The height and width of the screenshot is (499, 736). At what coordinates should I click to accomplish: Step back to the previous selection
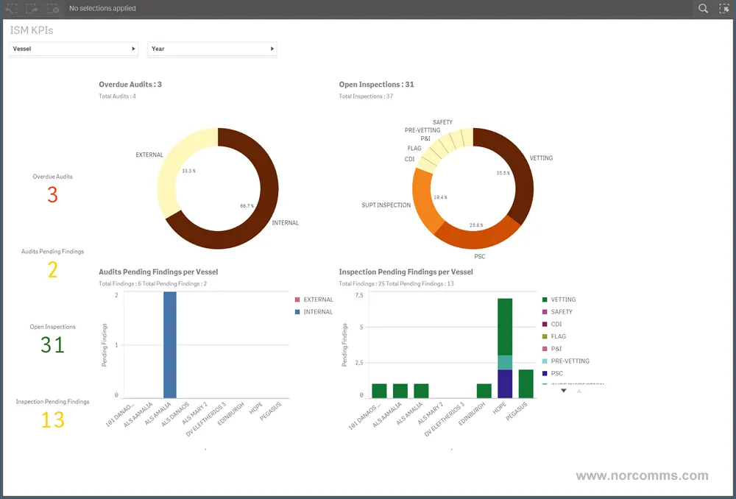point(10,8)
